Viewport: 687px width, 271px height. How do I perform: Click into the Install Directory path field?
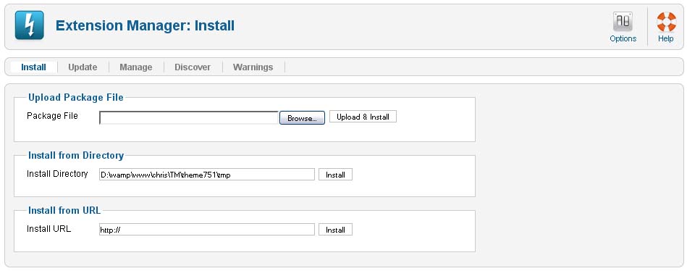pyautogui.click(x=207, y=175)
